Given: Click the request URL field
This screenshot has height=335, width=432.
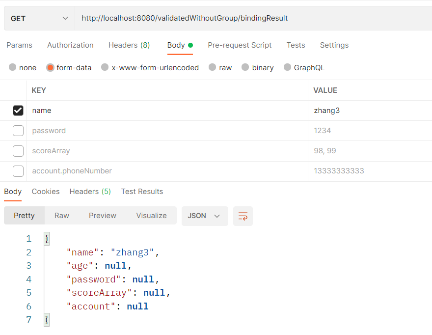Looking at the screenshot, I should pyautogui.click(x=253, y=19).
